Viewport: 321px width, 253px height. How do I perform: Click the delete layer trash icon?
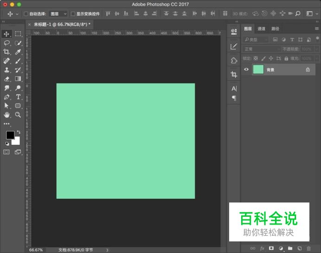tap(309, 248)
